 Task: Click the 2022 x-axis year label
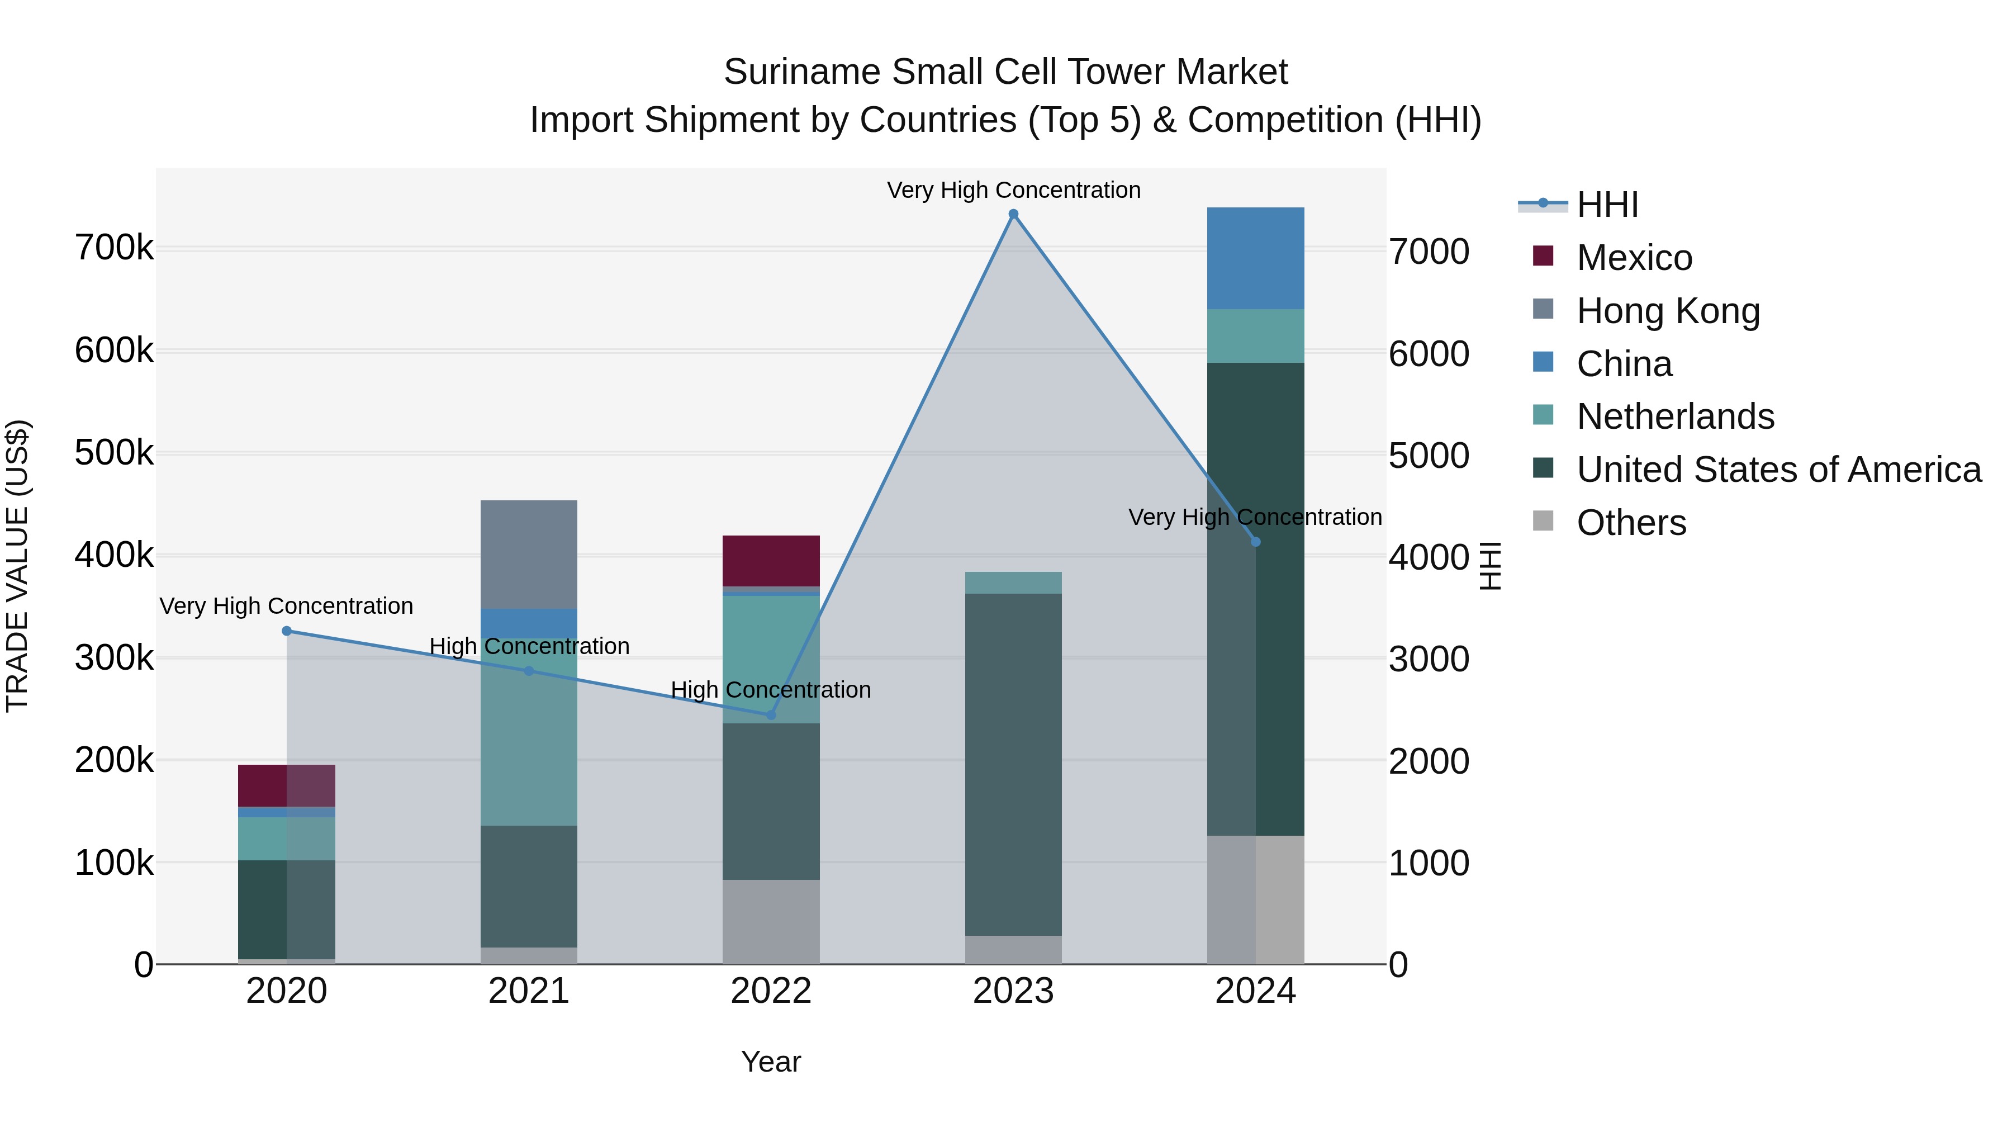click(x=771, y=991)
